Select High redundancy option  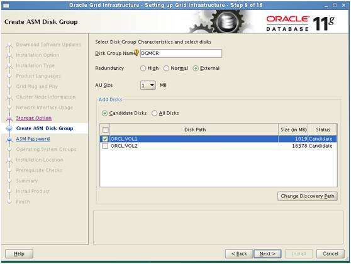[x=143, y=69]
